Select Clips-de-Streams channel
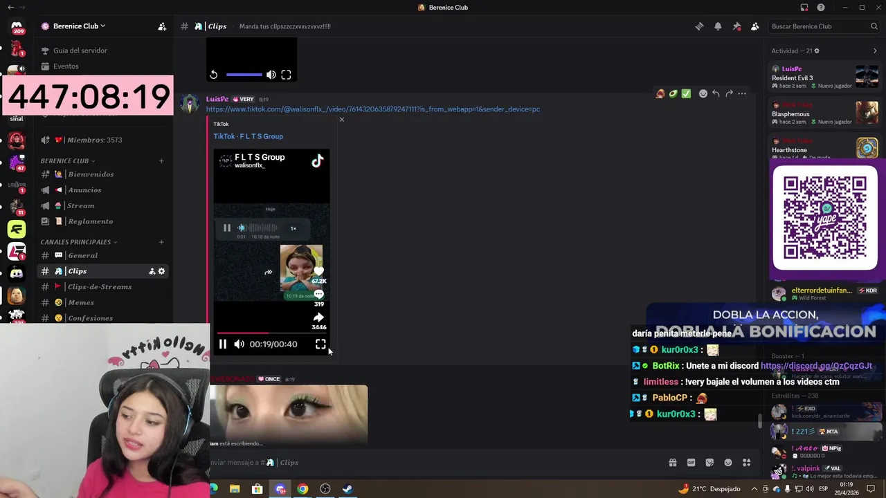886x498 pixels. (102, 287)
